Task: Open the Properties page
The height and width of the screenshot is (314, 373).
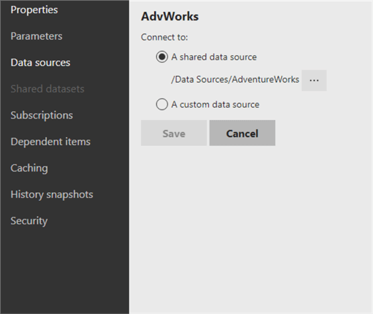Action: pos(34,10)
